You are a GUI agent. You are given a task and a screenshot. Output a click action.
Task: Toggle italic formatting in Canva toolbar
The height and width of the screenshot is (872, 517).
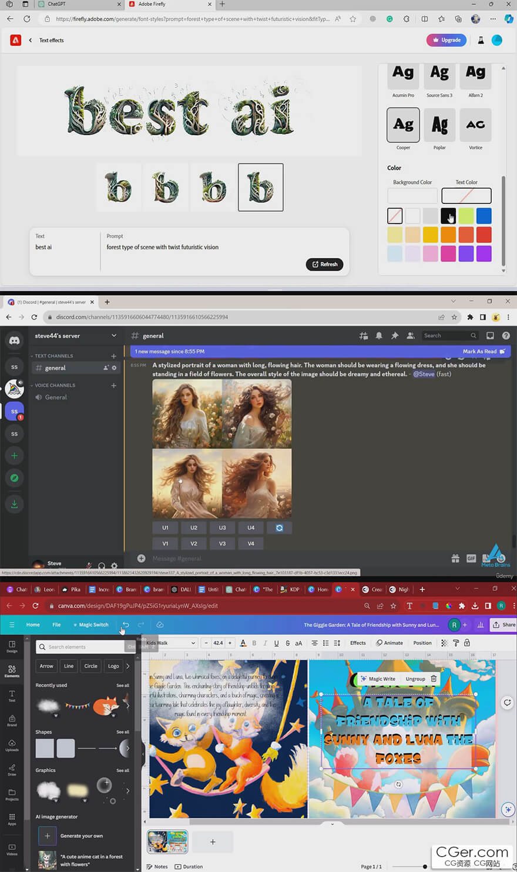[x=265, y=643]
